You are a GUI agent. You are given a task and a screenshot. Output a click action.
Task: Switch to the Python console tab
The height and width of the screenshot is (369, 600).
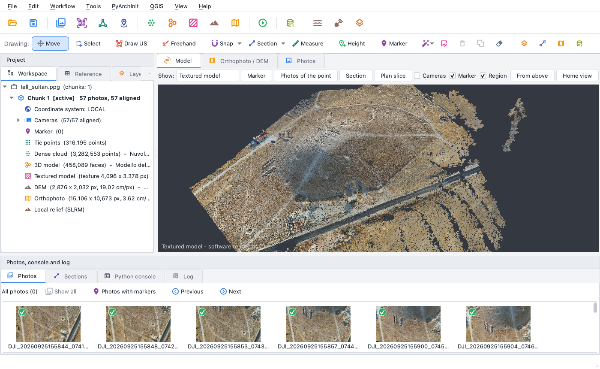point(131,276)
